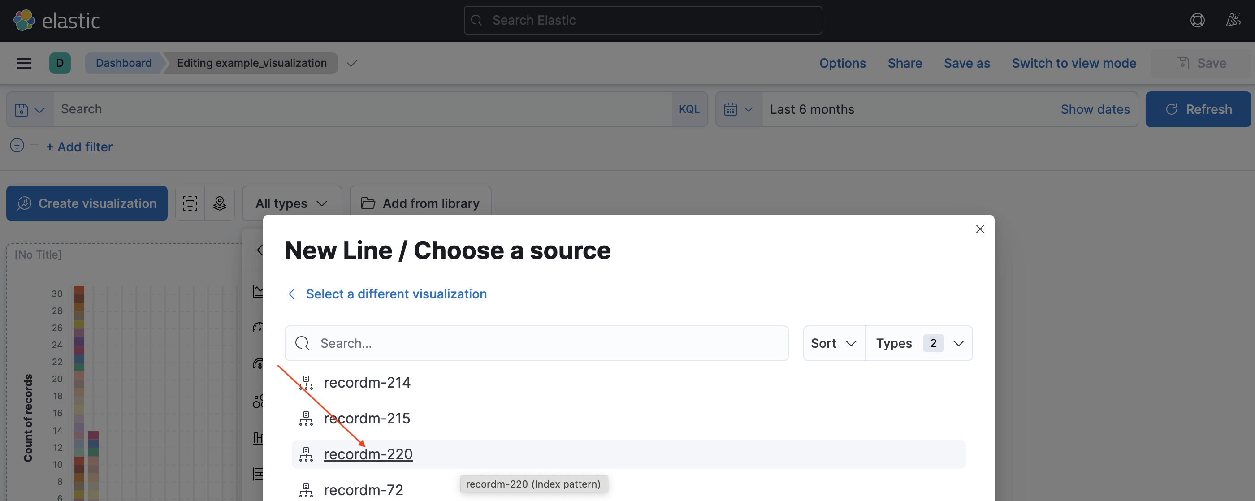Choose the recordm-220 index pattern
Viewport: 1255px width, 501px height.
(x=368, y=454)
